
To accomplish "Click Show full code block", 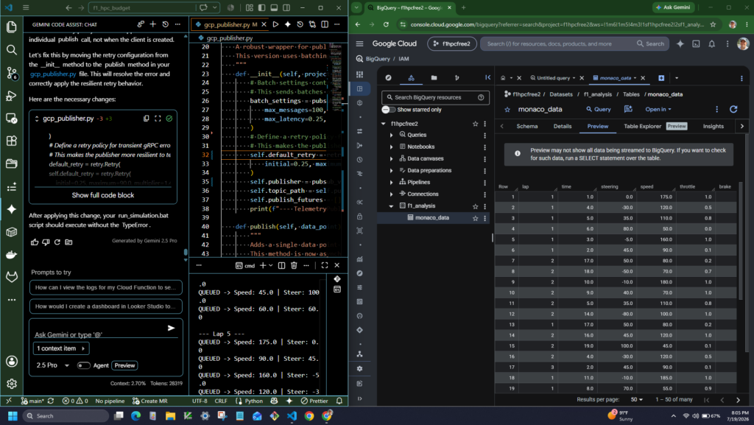I will (x=103, y=195).
